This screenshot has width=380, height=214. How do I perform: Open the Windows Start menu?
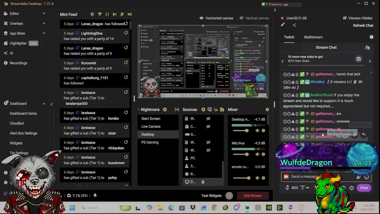pyautogui.click(x=72, y=208)
